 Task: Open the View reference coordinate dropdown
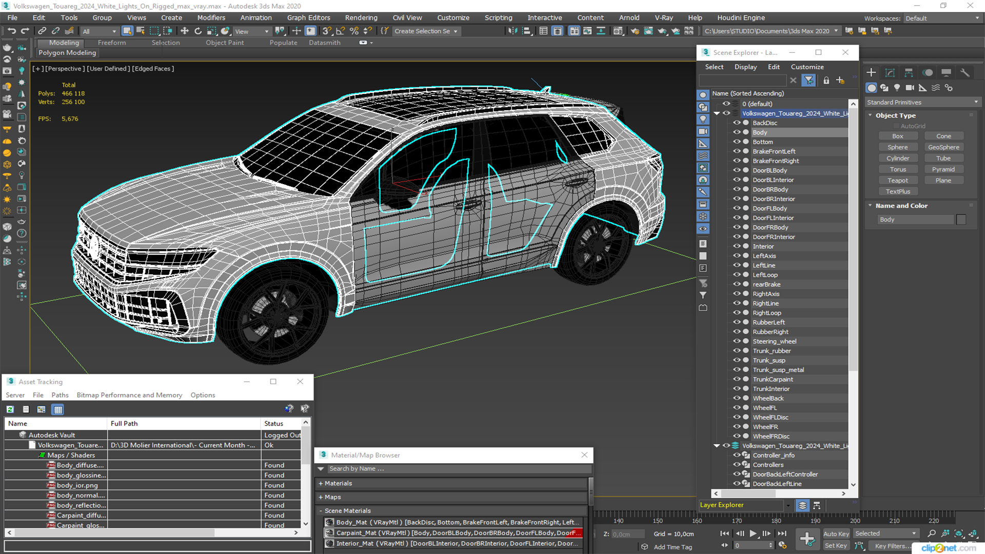252,31
